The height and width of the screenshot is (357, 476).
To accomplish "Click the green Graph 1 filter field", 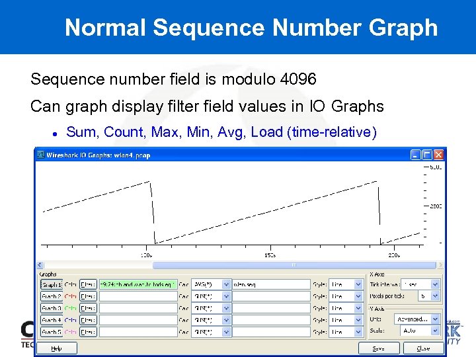I will point(138,284).
